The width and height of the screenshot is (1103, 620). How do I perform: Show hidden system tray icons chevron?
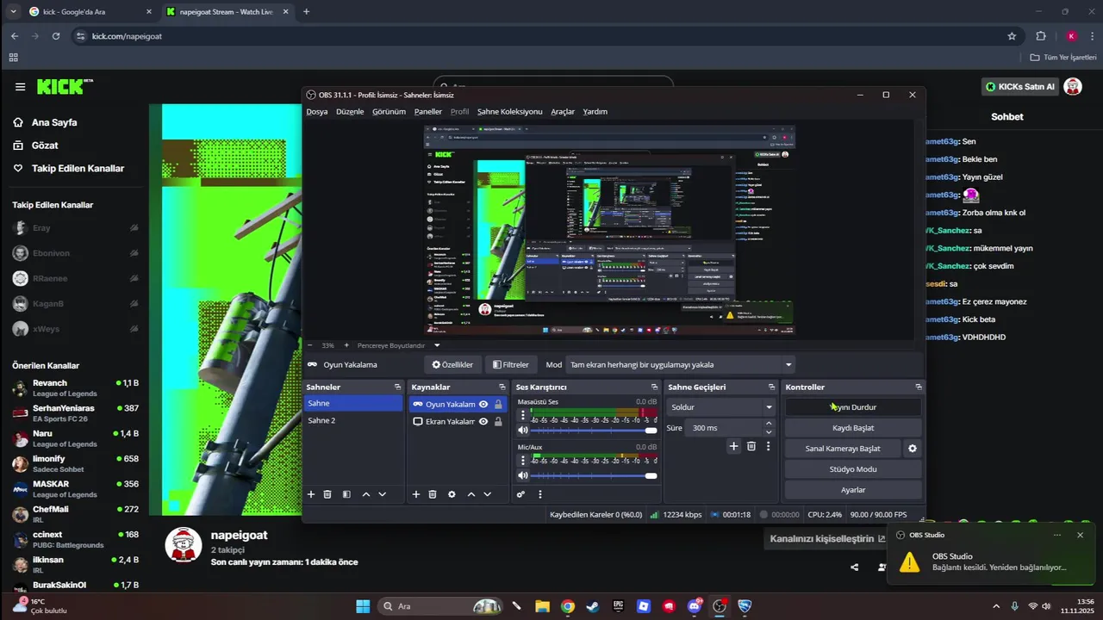(x=996, y=606)
